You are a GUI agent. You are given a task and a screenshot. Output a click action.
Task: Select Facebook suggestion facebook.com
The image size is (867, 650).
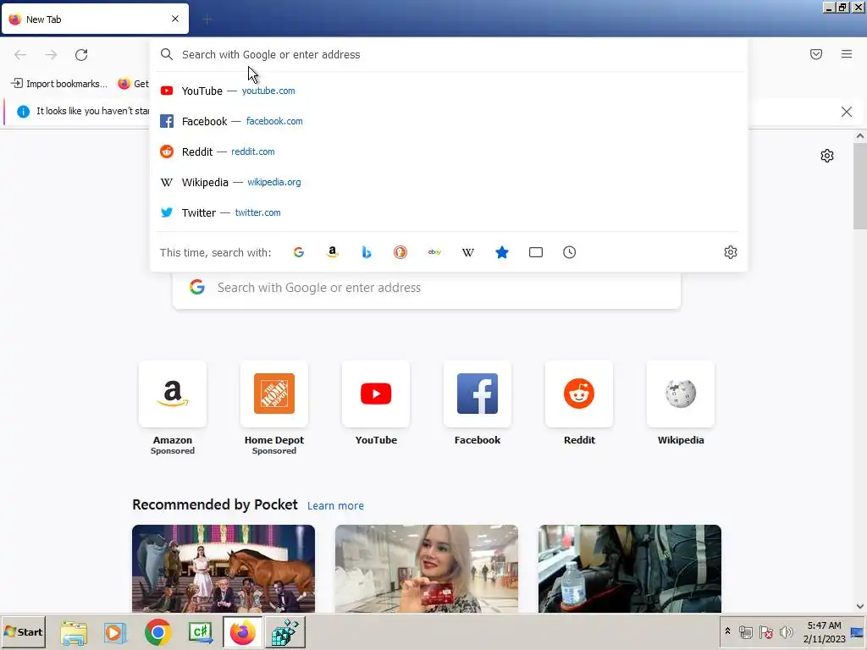coord(449,121)
